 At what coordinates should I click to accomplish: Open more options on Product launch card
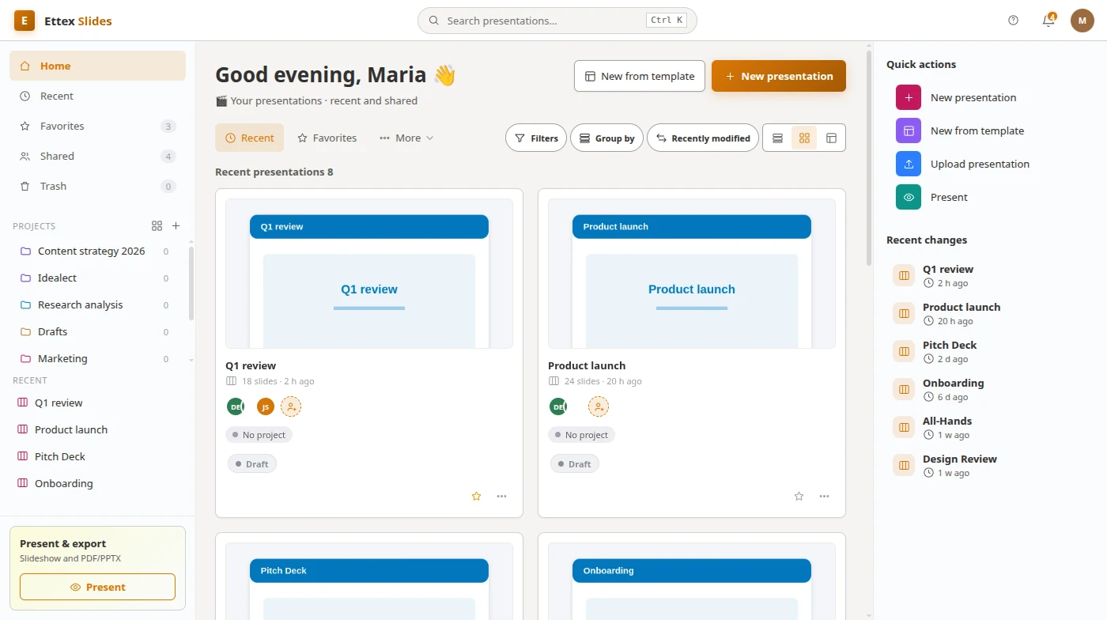pos(824,496)
